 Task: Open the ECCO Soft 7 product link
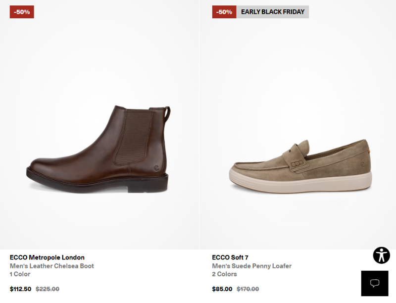(230, 257)
